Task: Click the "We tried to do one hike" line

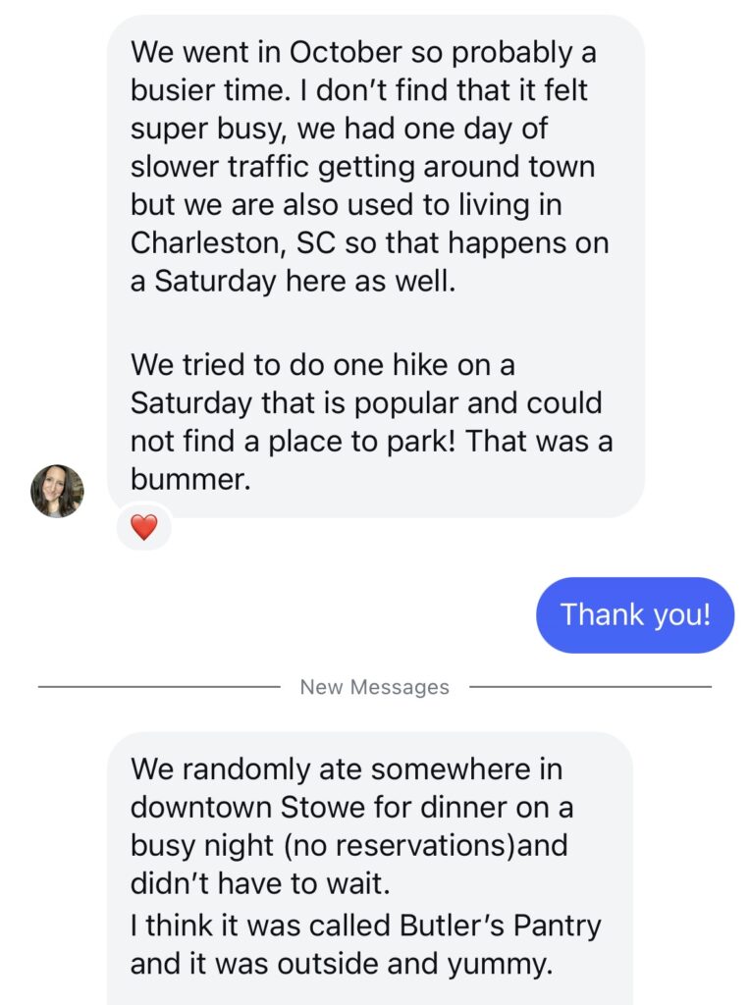Action: point(322,365)
